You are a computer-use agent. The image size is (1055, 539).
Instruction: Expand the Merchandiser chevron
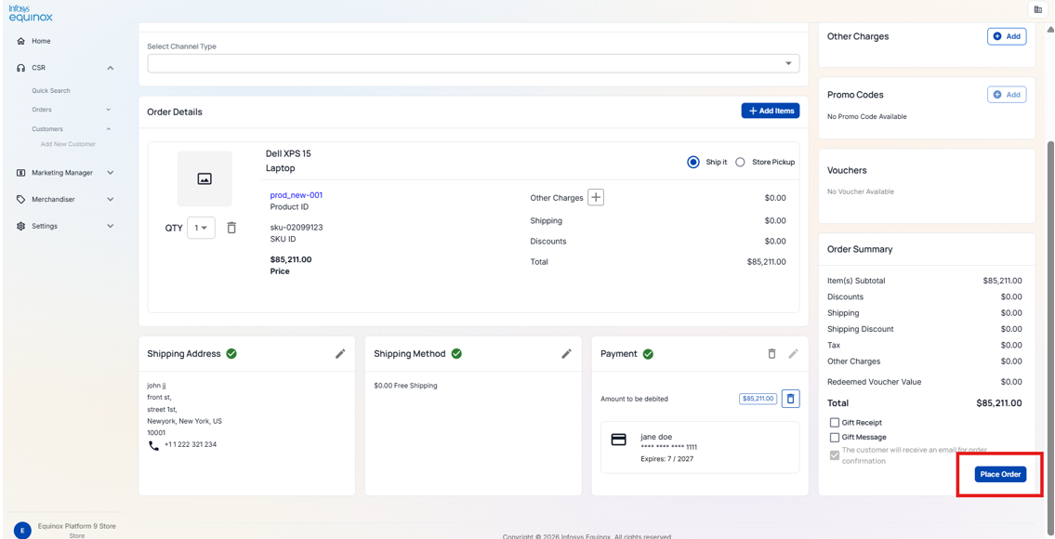coord(111,200)
